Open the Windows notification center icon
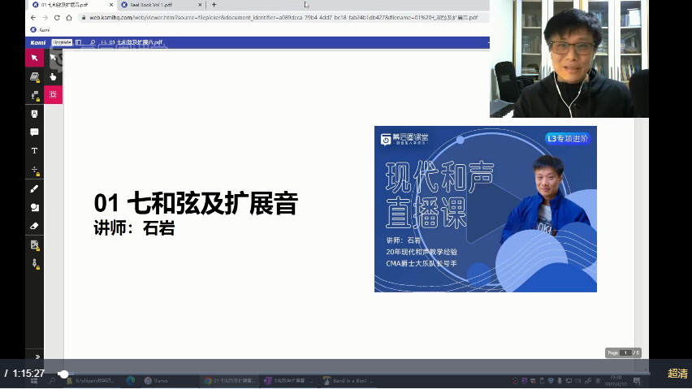Viewport: 692px width, 389px height. pos(637,381)
